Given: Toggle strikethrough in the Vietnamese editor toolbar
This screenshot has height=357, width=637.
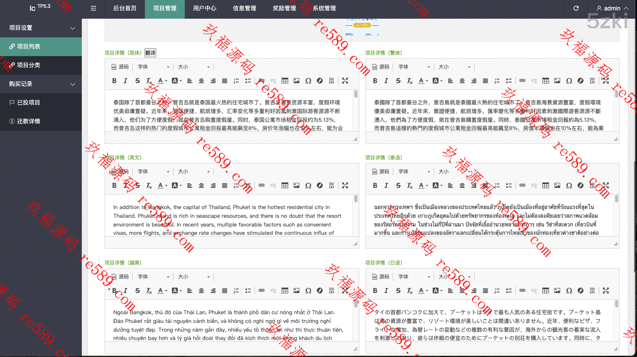Looking at the screenshot, I should (137, 291).
